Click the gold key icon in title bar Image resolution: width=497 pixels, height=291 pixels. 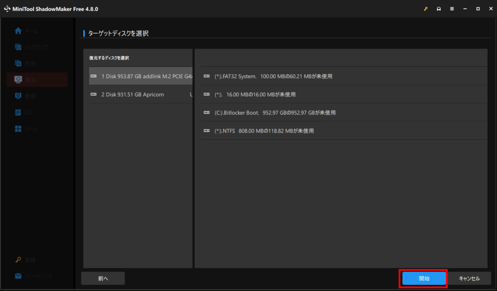426,9
